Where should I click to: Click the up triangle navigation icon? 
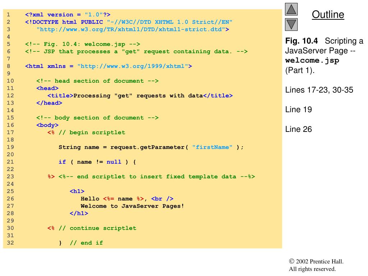291,9
